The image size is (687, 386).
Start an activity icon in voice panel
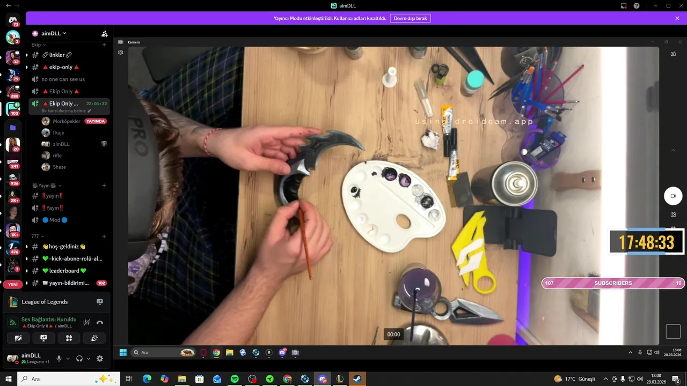tap(69, 338)
